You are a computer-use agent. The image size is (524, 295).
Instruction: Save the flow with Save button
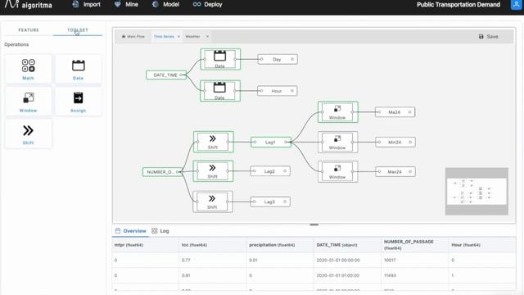488,36
